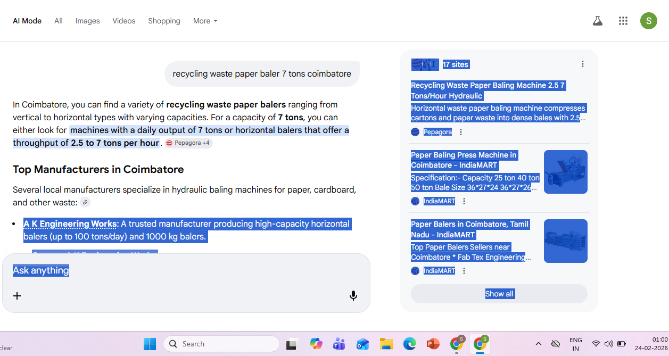The height and width of the screenshot is (356, 669).
Task: Switch to the Shopping tab
Action: click(x=164, y=21)
